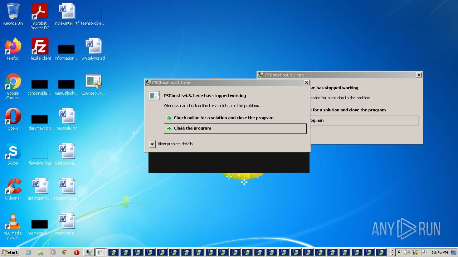Click Close the program in front dialog
This screenshot has height=257, width=458.
pos(235,128)
